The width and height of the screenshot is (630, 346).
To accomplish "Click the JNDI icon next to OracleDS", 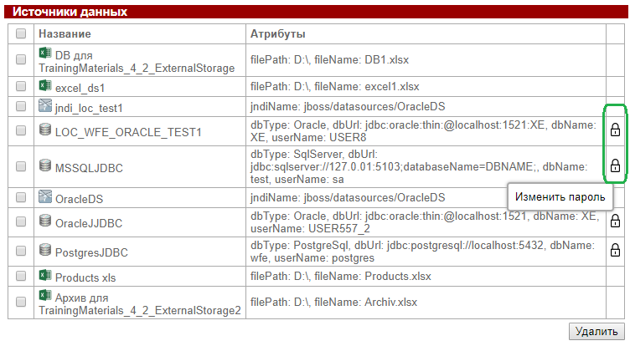I will [45, 196].
